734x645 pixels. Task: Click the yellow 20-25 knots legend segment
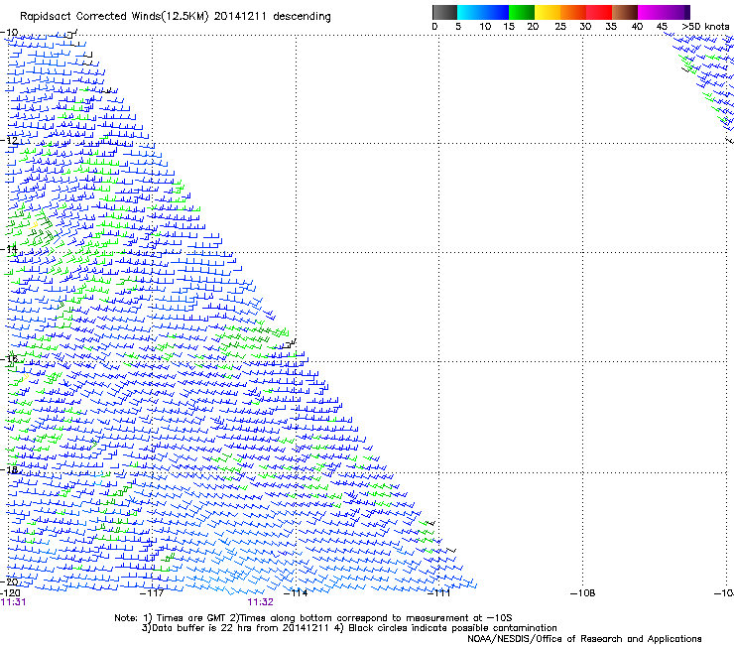(548, 12)
